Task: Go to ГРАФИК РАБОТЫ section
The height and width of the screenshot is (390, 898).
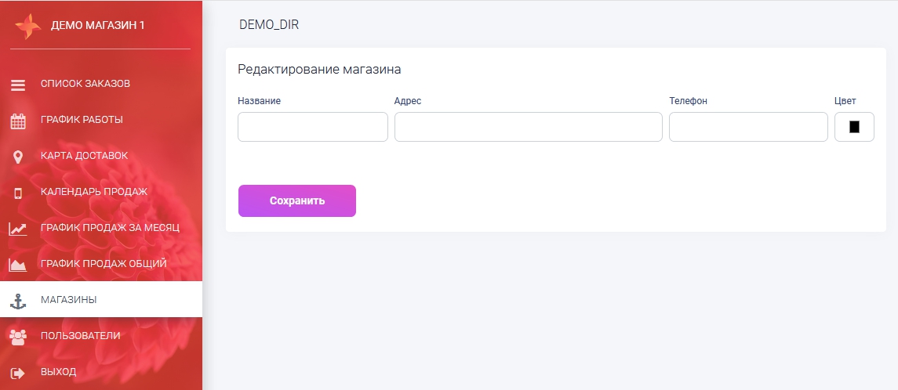Action: click(82, 120)
